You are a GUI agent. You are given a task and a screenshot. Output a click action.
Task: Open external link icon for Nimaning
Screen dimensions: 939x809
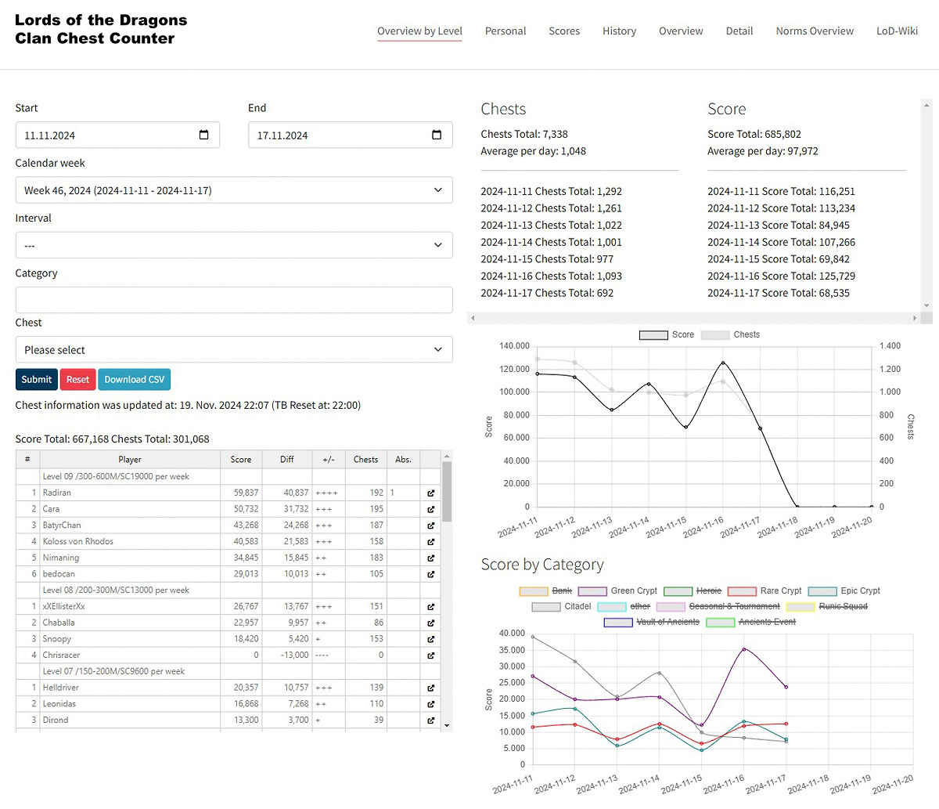point(430,558)
